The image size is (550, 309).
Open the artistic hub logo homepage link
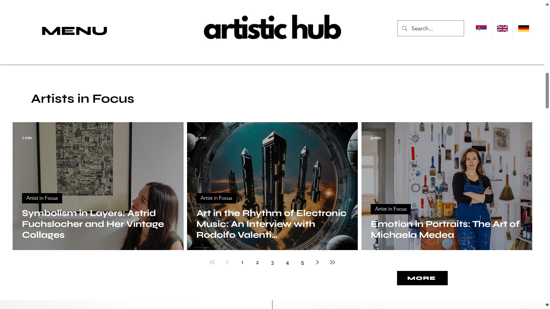pos(272,27)
